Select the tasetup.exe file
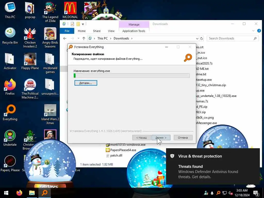 point(204,80)
